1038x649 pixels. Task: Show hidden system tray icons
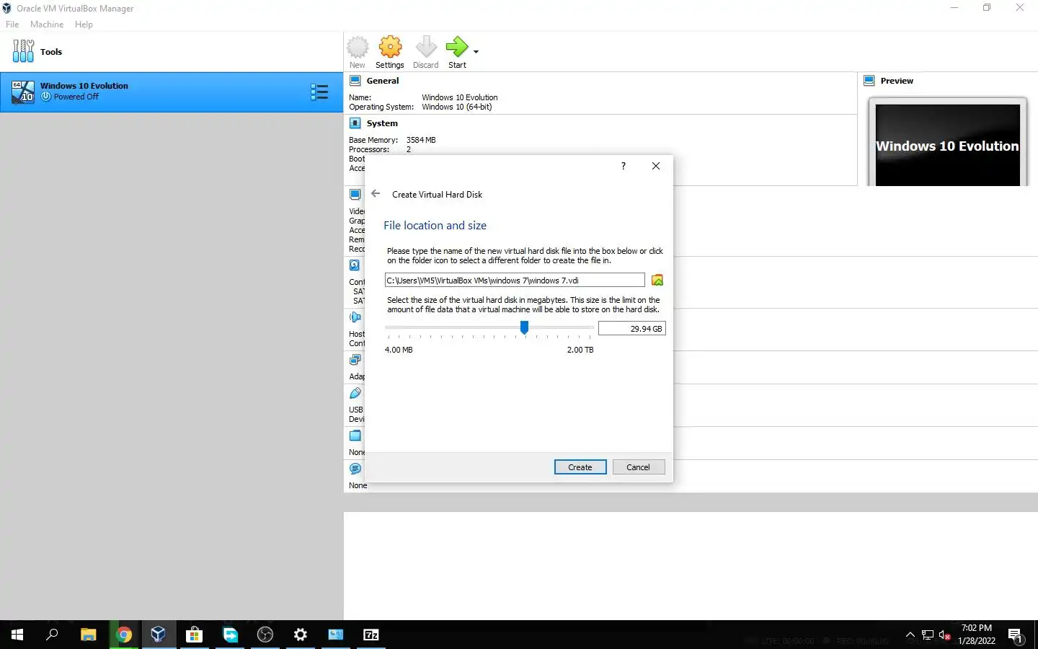(x=910, y=635)
